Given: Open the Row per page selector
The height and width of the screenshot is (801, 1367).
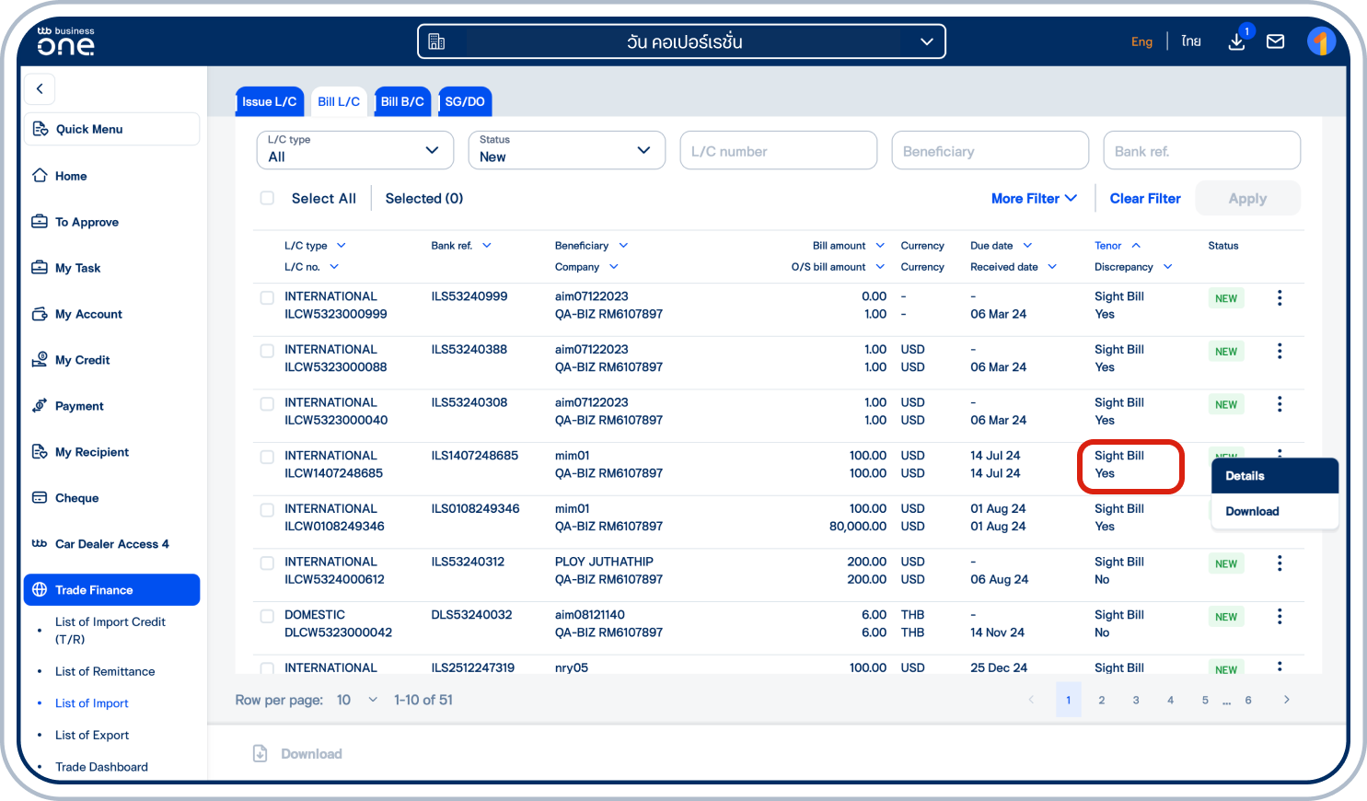Looking at the screenshot, I should click(357, 700).
